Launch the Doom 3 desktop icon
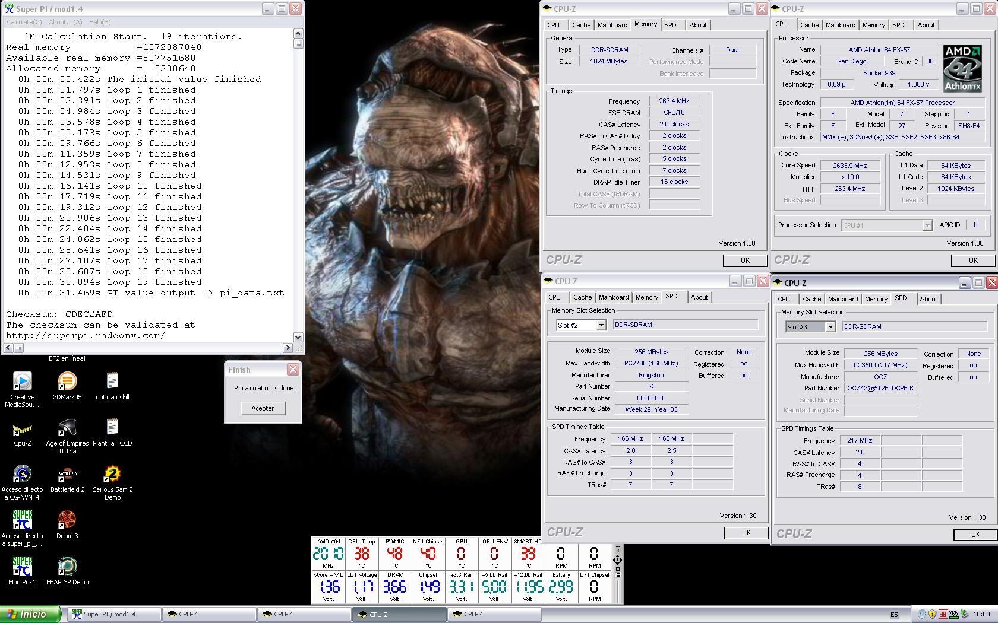This screenshot has width=998, height=623. (x=67, y=520)
